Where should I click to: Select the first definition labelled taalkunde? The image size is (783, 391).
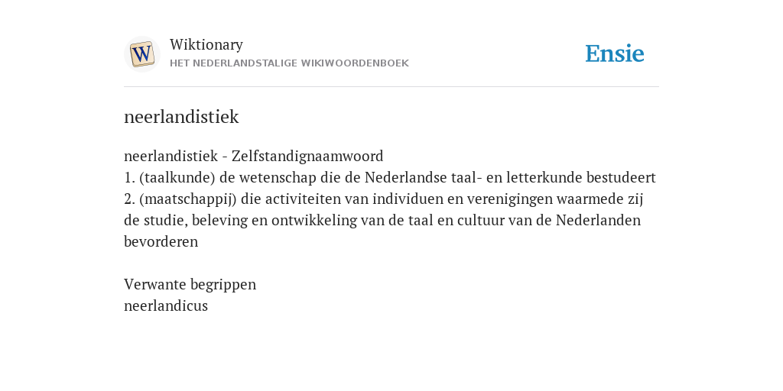click(389, 177)
